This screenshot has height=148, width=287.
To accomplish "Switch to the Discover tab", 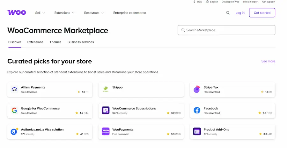I will [15, 42].
